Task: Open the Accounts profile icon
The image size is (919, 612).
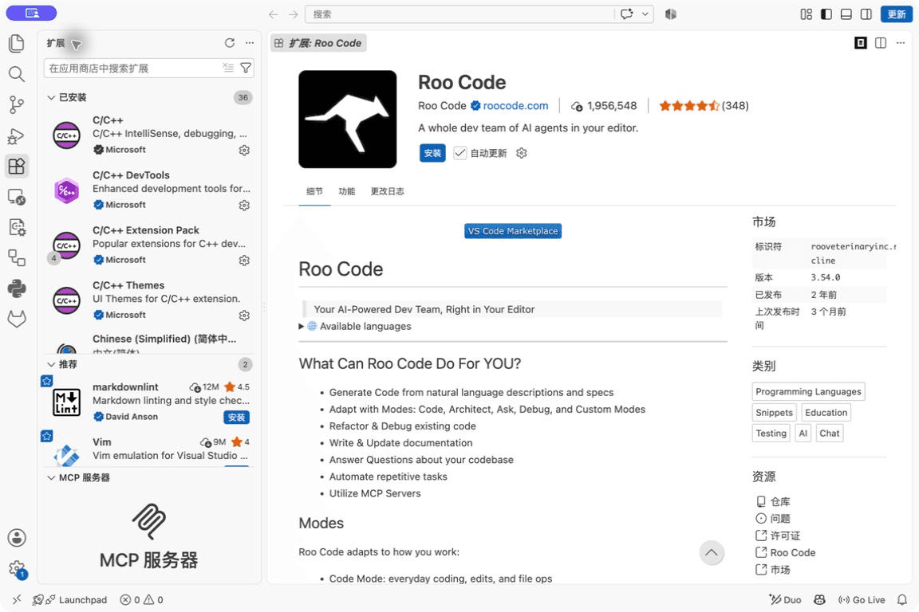Action: (17, 538)
